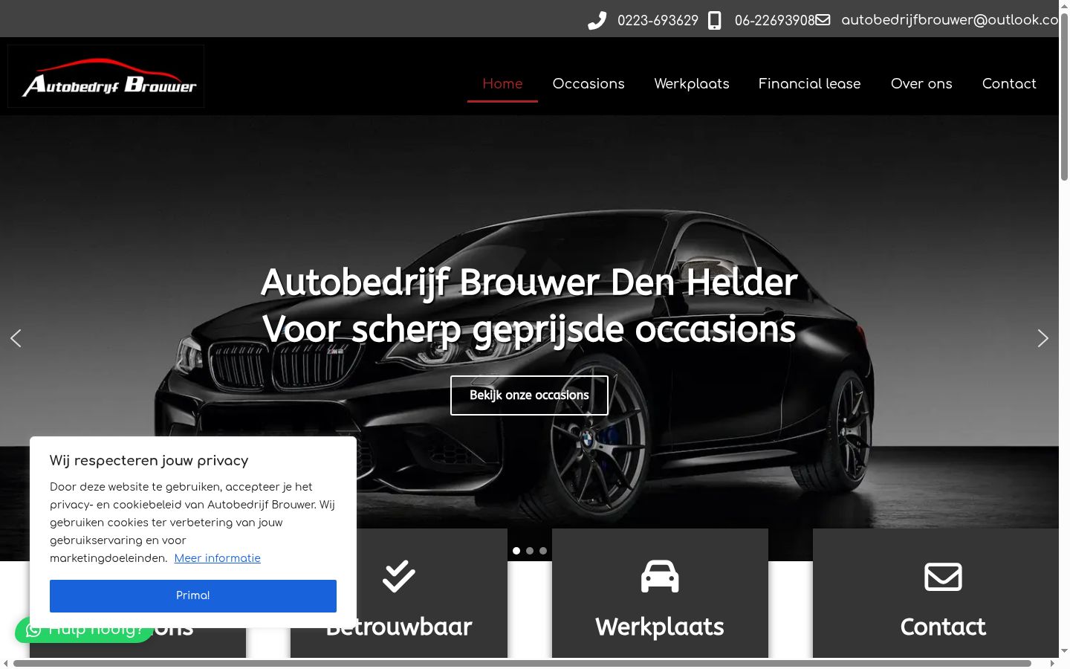Call landline number 0223-693629
Viewport: 1070px width, 669px height.
click(658, 21)
